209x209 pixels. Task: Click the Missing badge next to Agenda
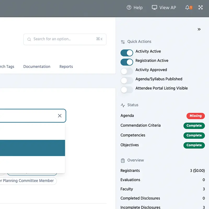[195, 116]
